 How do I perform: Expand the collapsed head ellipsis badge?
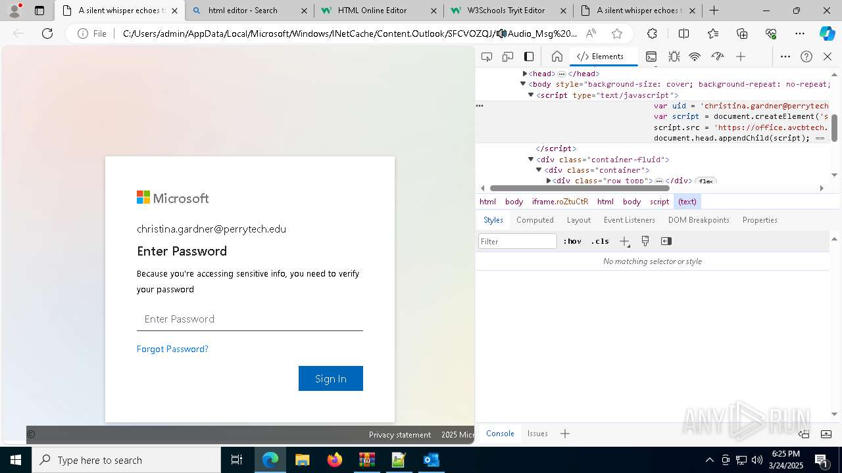point(562,74)
